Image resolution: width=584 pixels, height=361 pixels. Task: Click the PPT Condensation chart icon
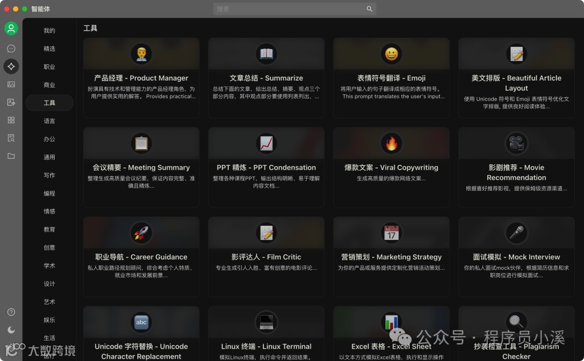pyautogui.click(x=266, y=143)
